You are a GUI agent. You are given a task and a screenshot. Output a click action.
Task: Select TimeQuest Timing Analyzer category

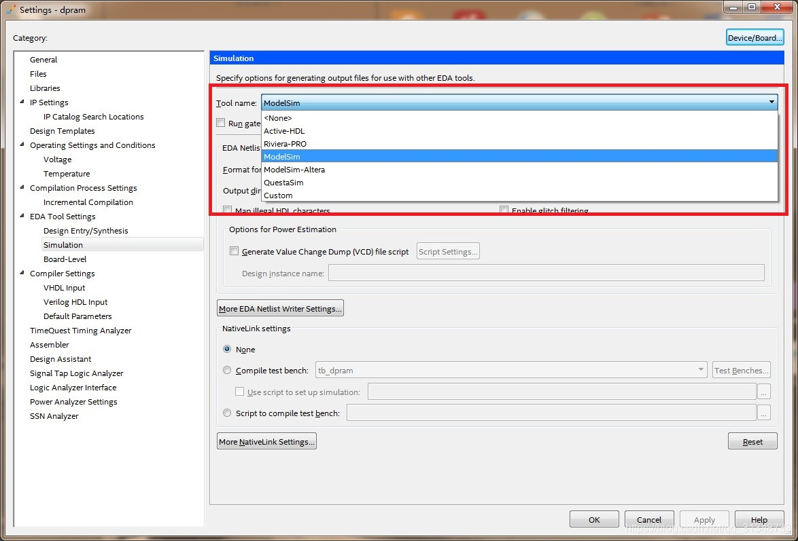[x=80, y=330]
